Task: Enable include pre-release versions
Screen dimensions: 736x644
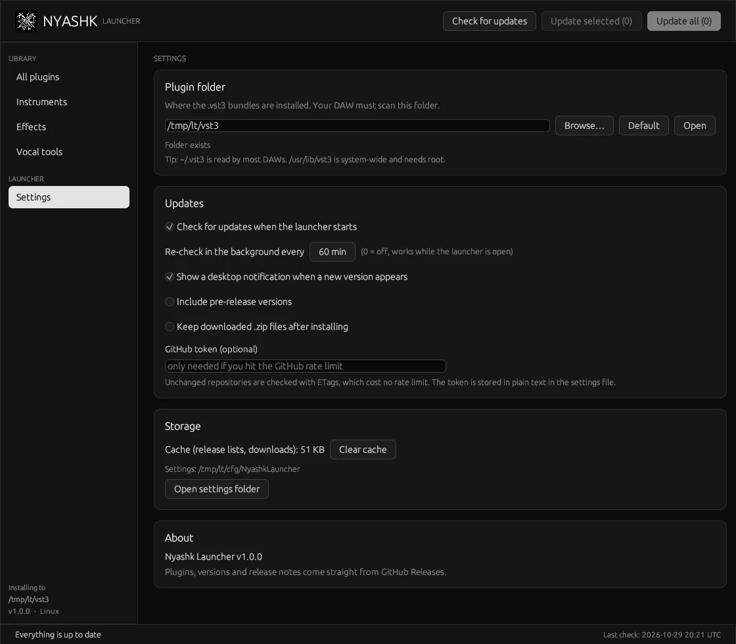Action: [229, 302]
